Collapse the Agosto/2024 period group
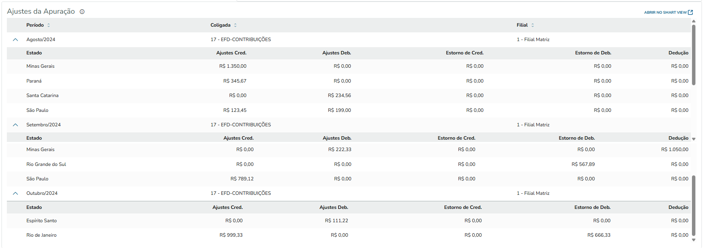703x250 pixels. click(15, 40)
